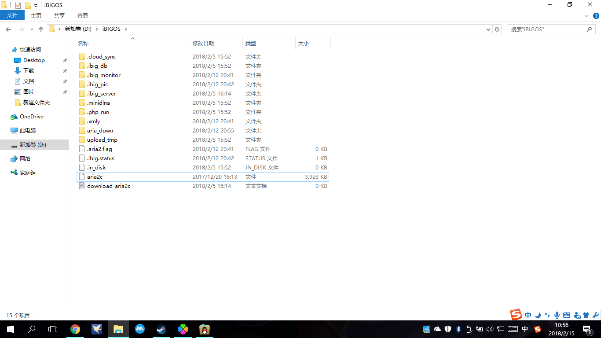The height and width of the screenshot is (338, 601).
Task: Launch Google Chrome from the taskbar
Action: 75,329
